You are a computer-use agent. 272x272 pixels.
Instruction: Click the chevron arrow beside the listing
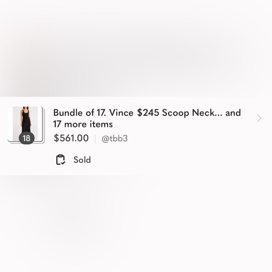258,118
